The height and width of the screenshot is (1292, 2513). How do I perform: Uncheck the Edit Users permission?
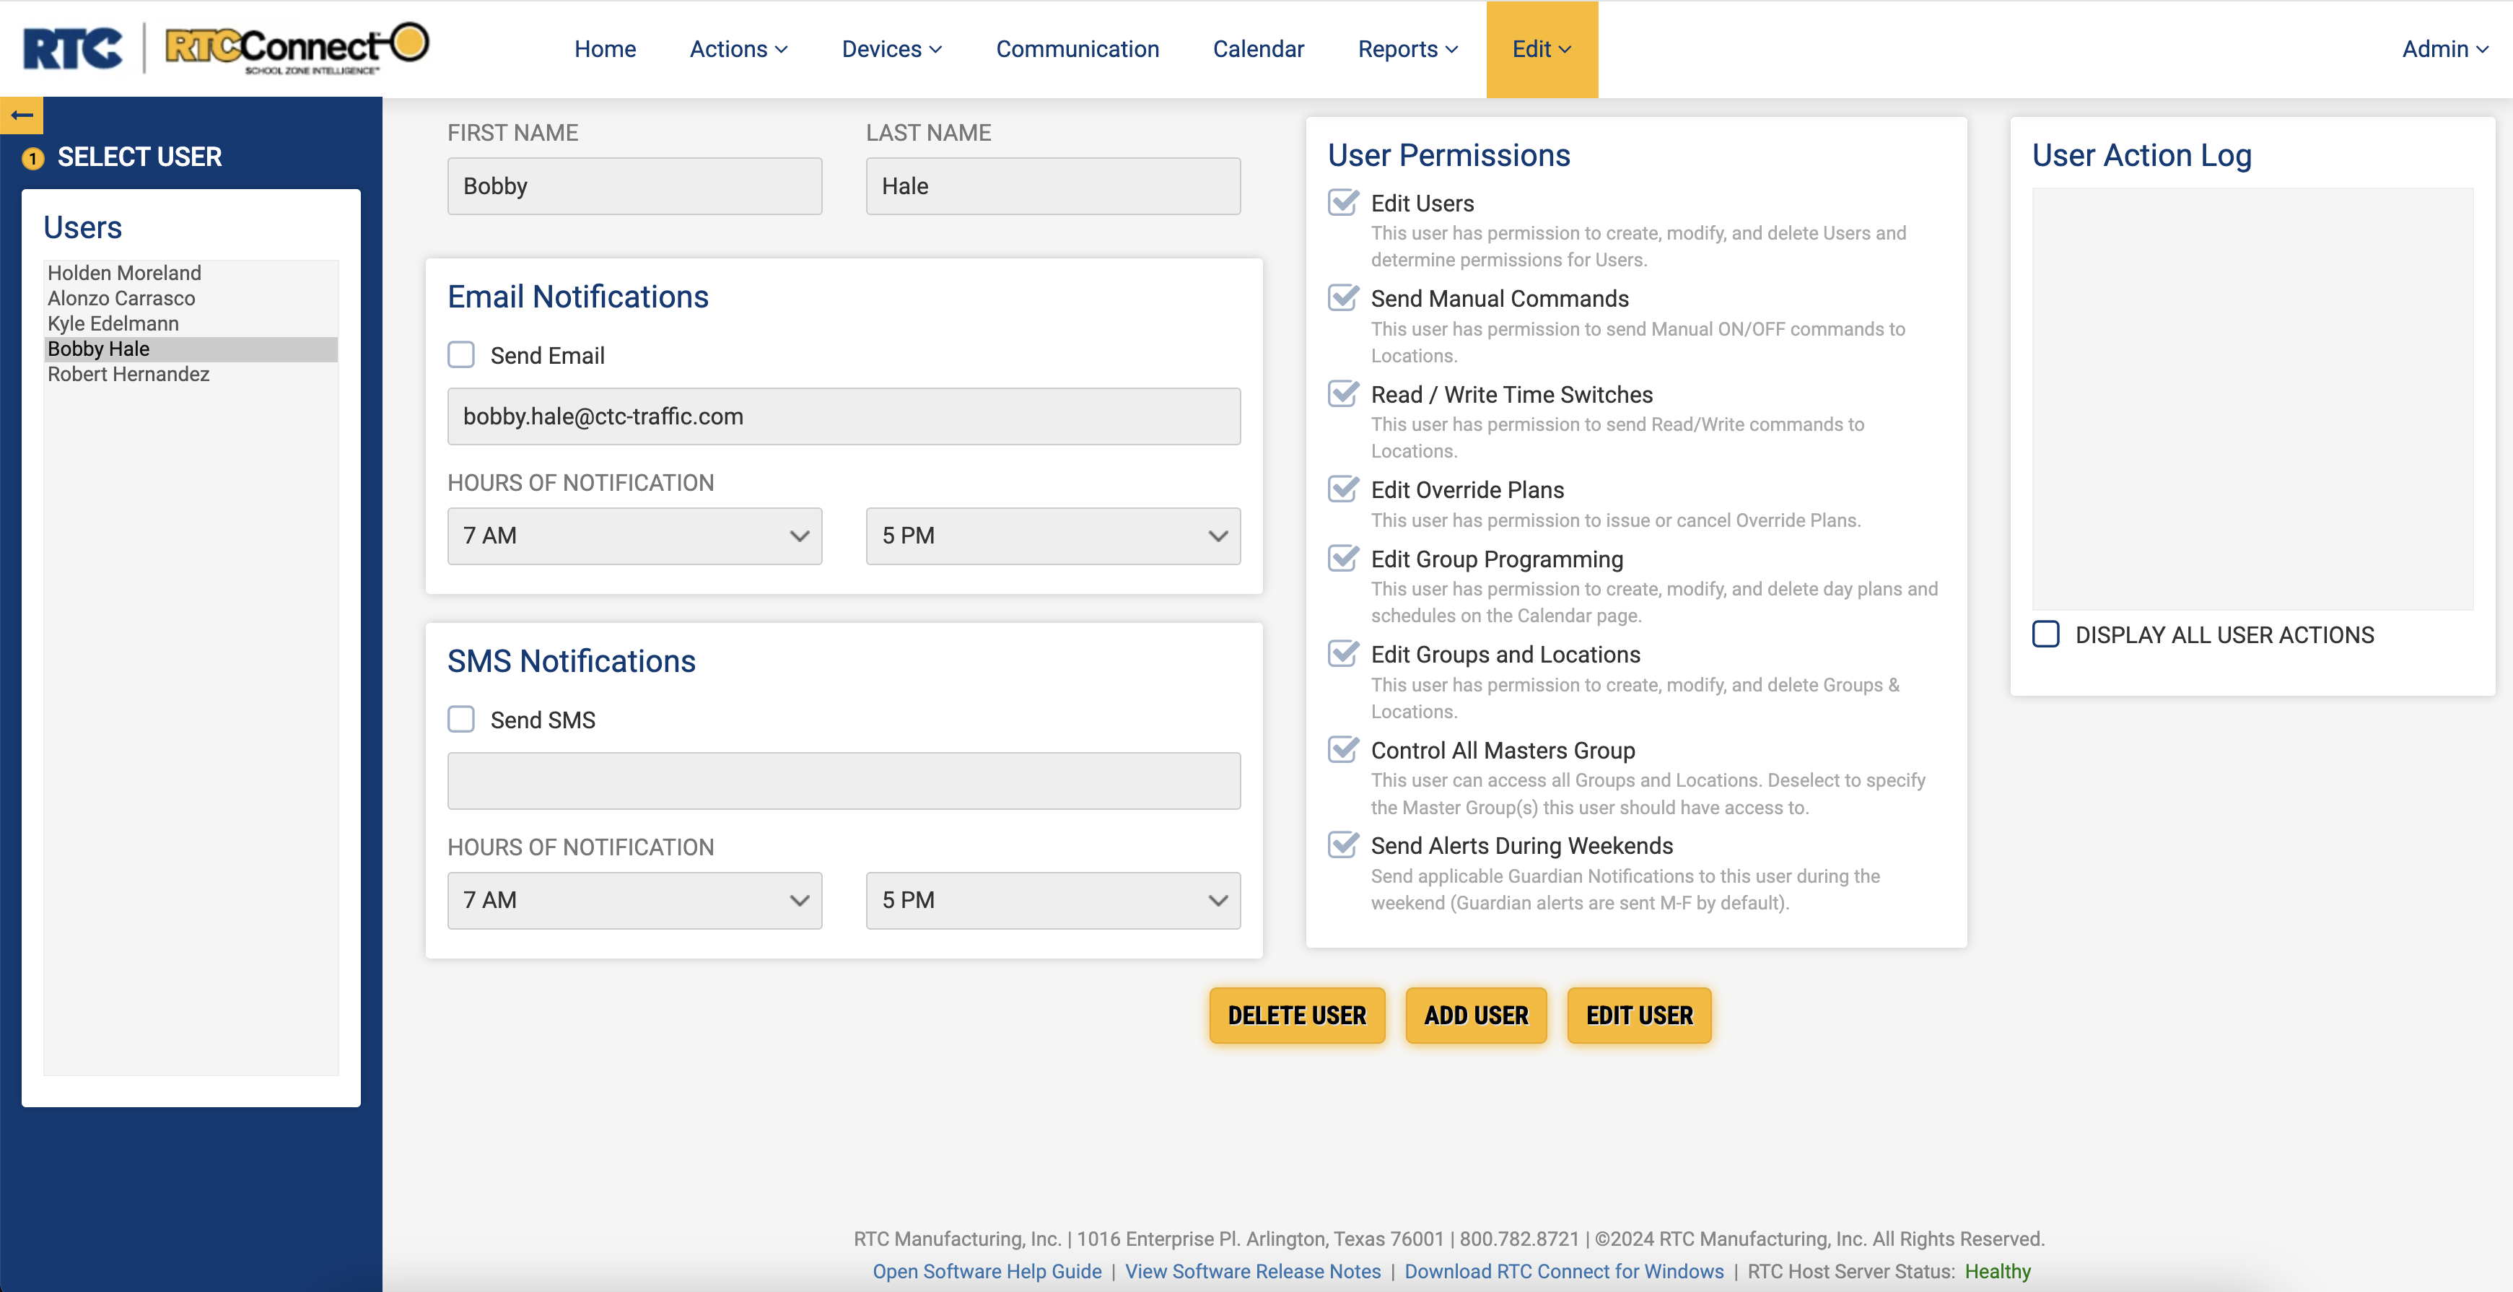pos(1343,203)
